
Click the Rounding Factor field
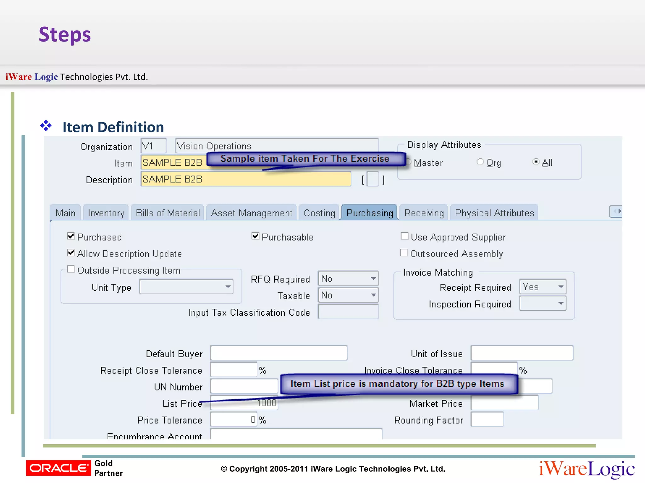point(487,419)
